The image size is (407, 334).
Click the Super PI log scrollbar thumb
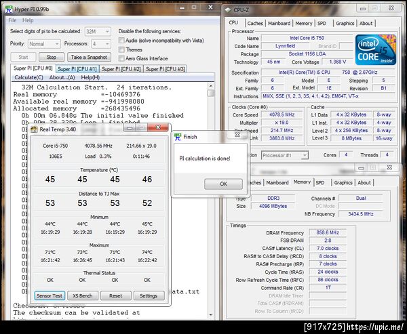tap(210, 93)
